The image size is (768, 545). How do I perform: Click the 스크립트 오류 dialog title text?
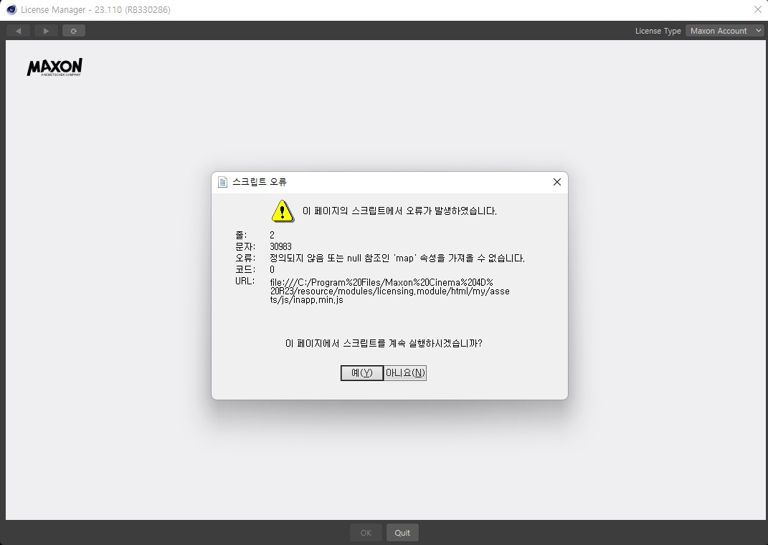(259, 182)
